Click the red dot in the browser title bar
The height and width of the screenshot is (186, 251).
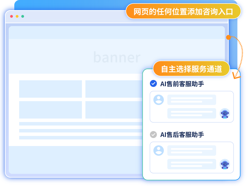[x=12, y=16]
